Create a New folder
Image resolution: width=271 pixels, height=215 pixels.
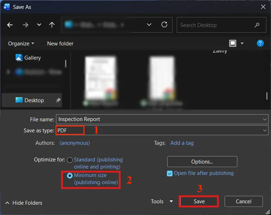click(60, 44)
